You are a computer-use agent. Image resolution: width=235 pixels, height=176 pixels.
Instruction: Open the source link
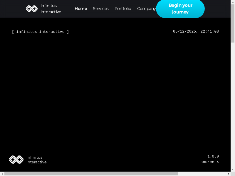pyautogui.click(x=209, y=162)
